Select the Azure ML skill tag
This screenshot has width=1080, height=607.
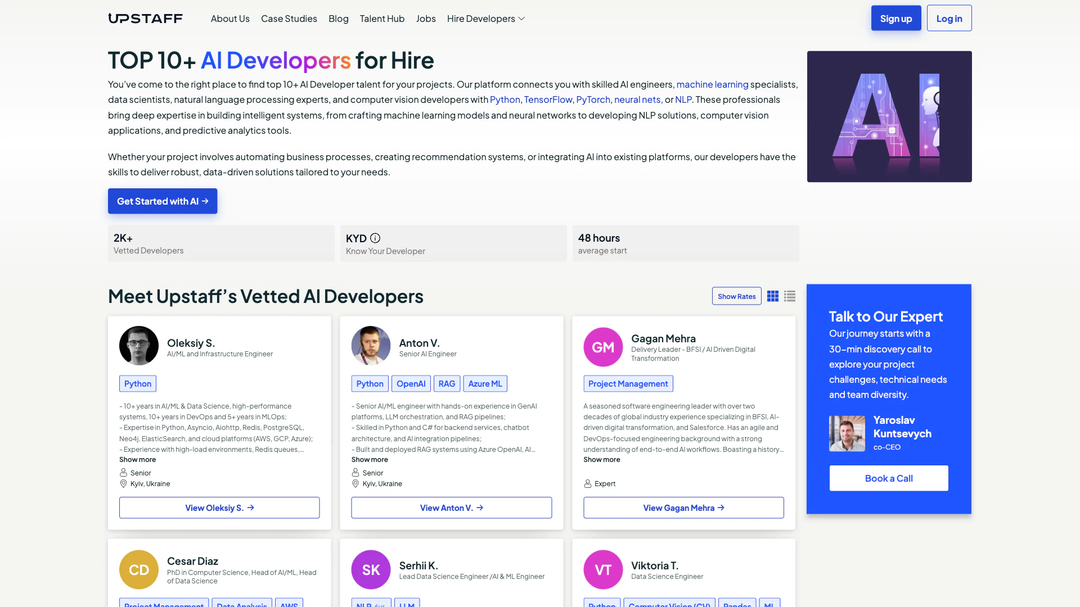click(485, 384)
